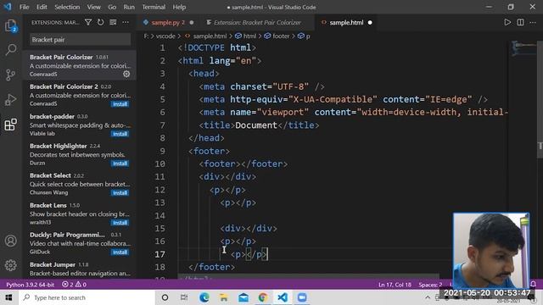The width and height of the screenshot is (543, 305).
Task: Open File Explorer from taskbar
Action: click(x=224, y=297)
